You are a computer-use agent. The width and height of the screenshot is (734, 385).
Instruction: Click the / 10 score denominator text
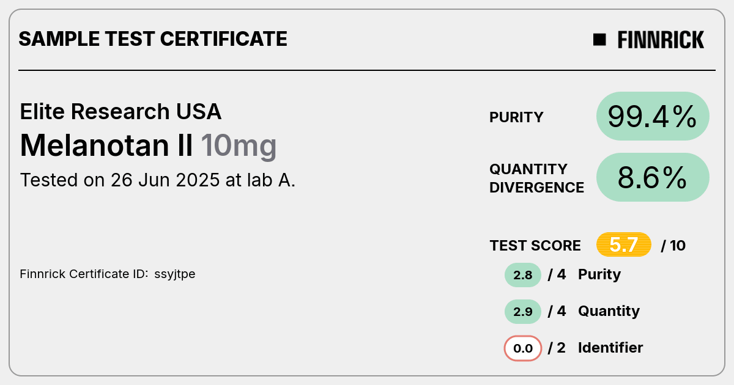(x=673, y=246)
